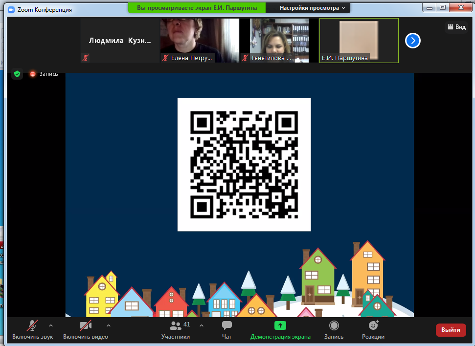Open the Chat panel icon
This screenshot has height=346, width=475.
(x=226, y=325)
